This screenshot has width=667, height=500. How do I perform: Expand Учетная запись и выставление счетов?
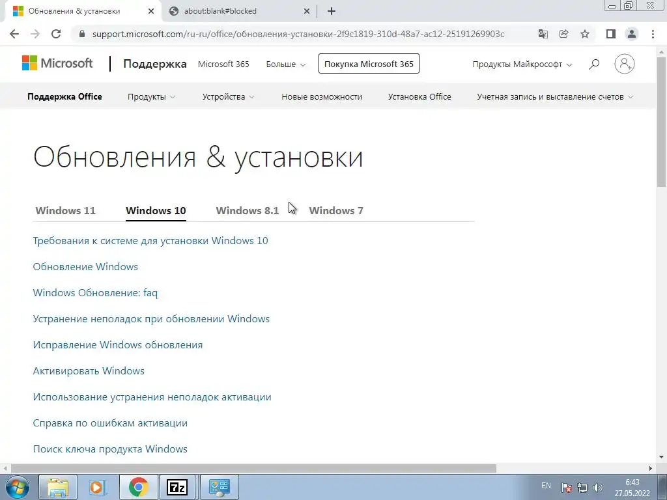pos(555,96)
